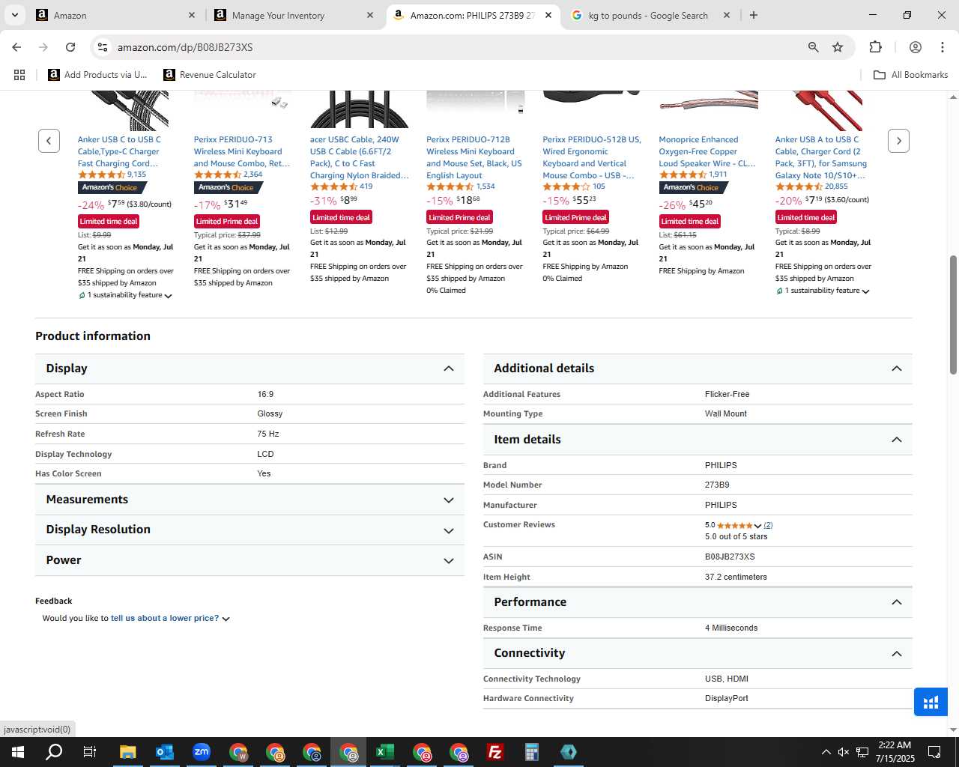Open a new browser tab
This screenshot has height=767, width=959.
[754, 15]
